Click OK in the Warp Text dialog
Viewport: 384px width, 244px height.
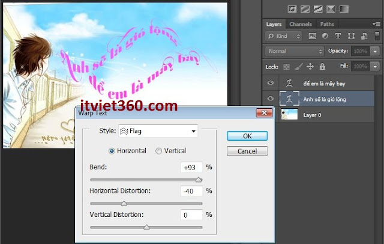pos(247,136)
